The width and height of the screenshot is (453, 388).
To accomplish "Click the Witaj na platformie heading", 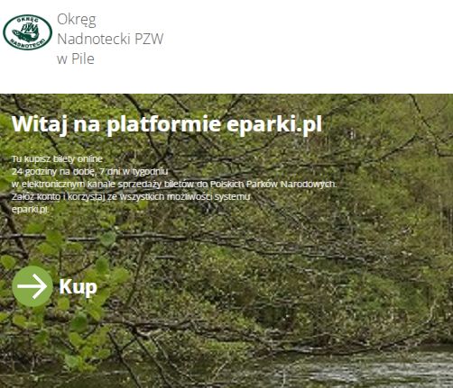I will [116, 123].
